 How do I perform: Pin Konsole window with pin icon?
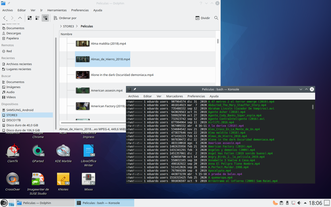135,89
